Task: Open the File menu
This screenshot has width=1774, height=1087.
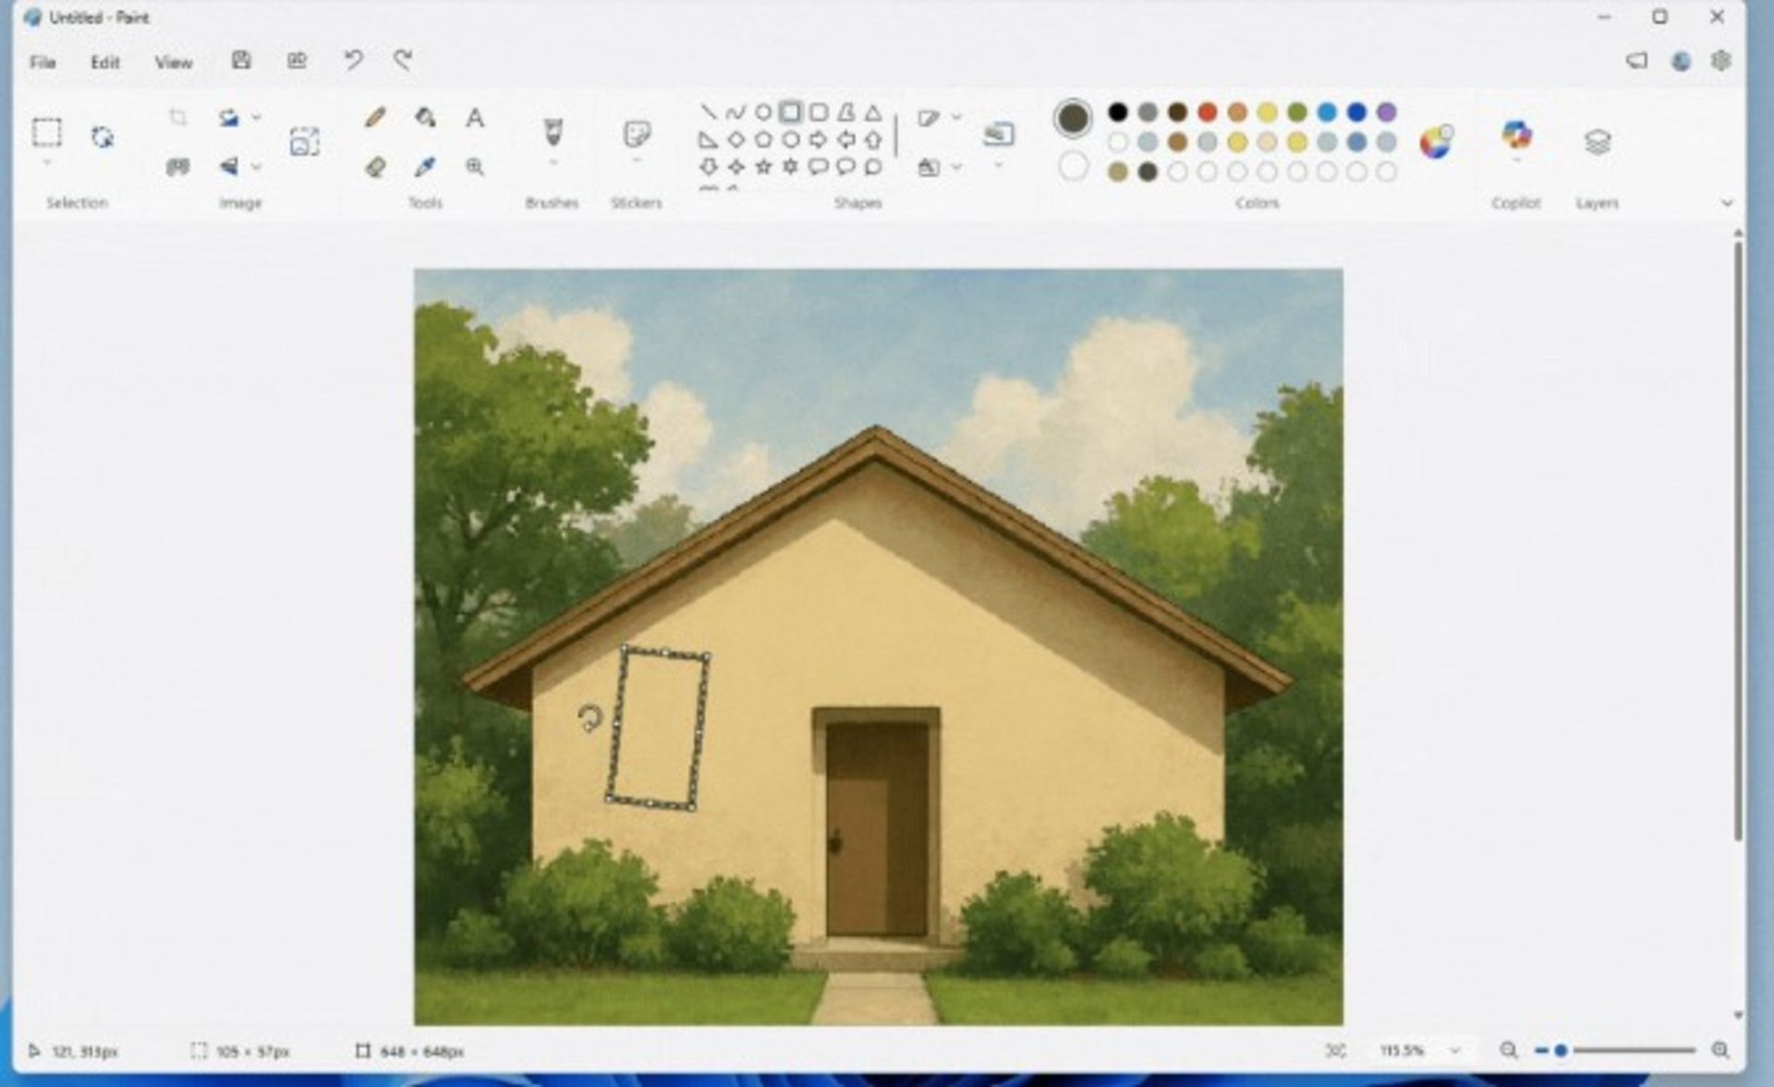Action: (x=43, y=62)
